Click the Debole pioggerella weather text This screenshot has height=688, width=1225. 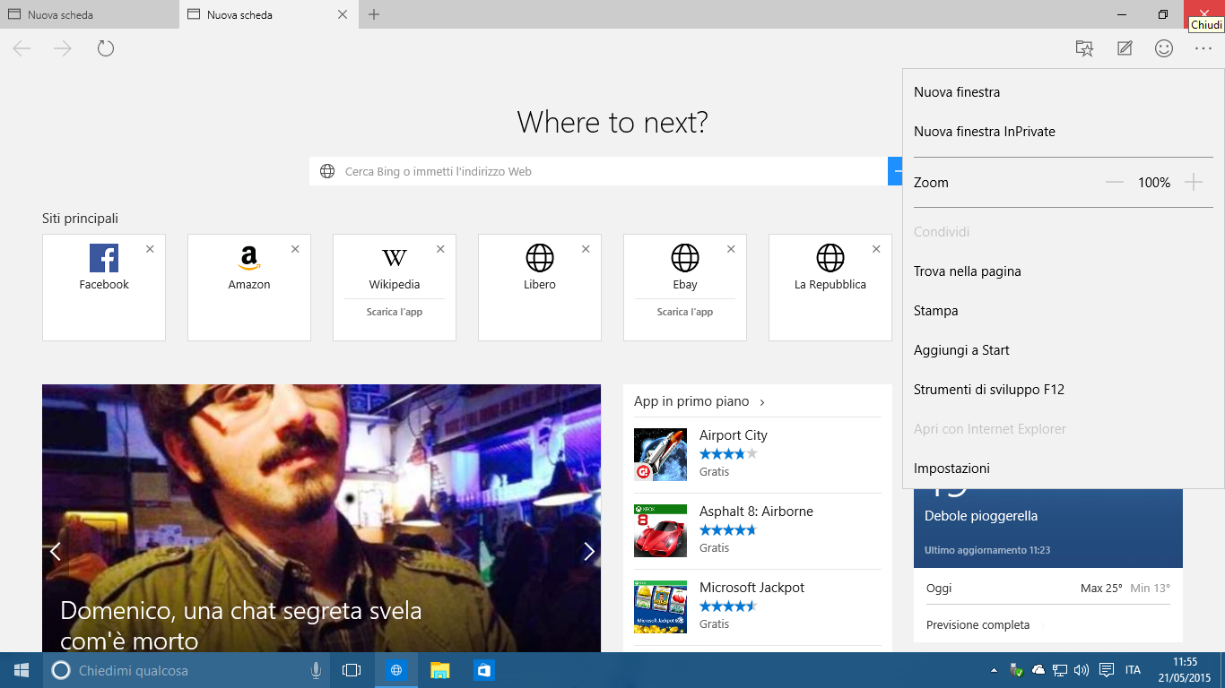(981, 516)
